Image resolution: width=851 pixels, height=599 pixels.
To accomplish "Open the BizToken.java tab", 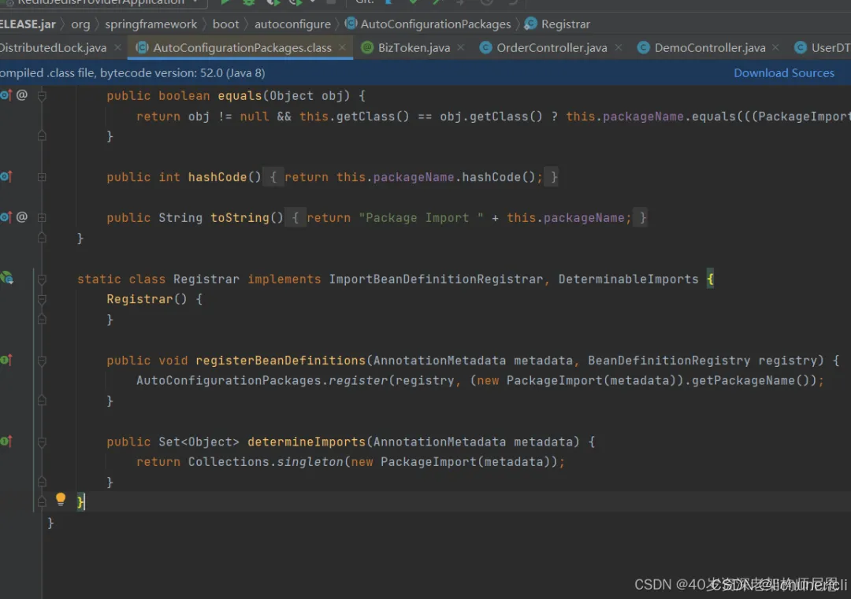I will coord(414,48).
